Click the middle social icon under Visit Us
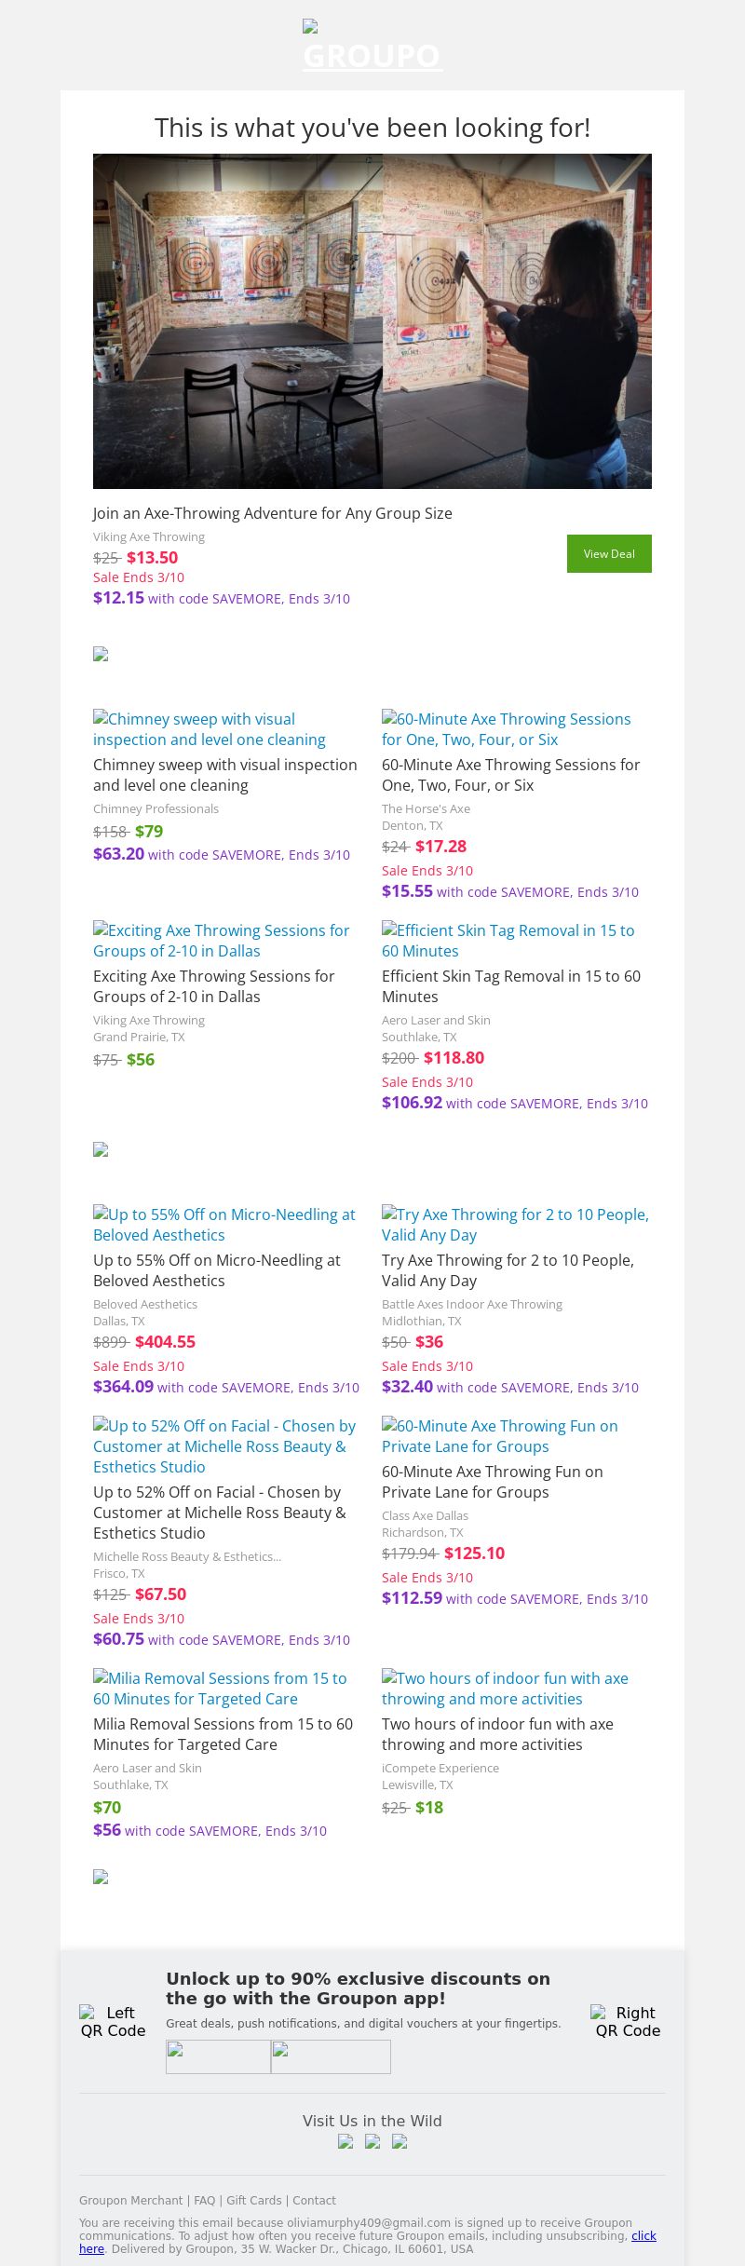 372,2141
